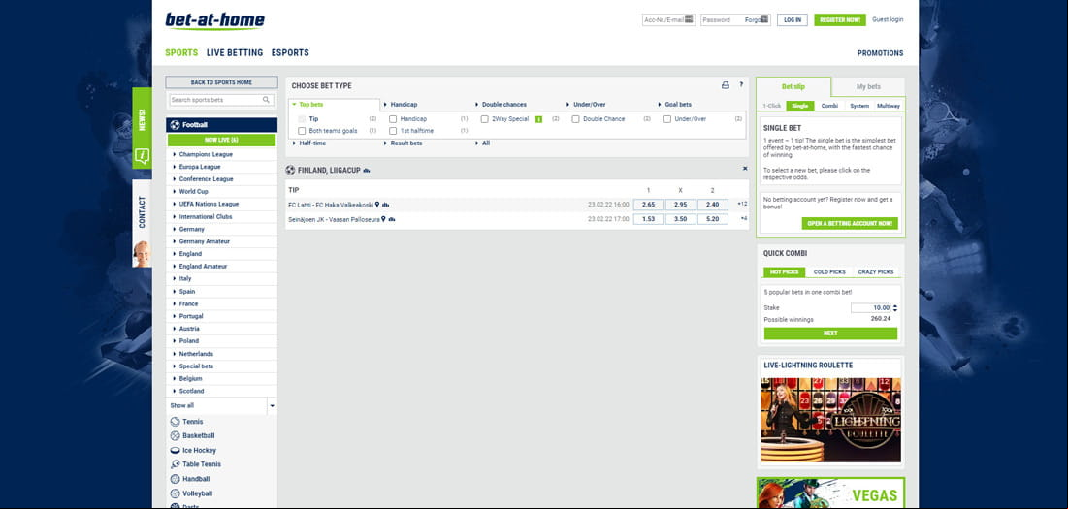Check the Both teams goals checkbox

pos(302,131)
